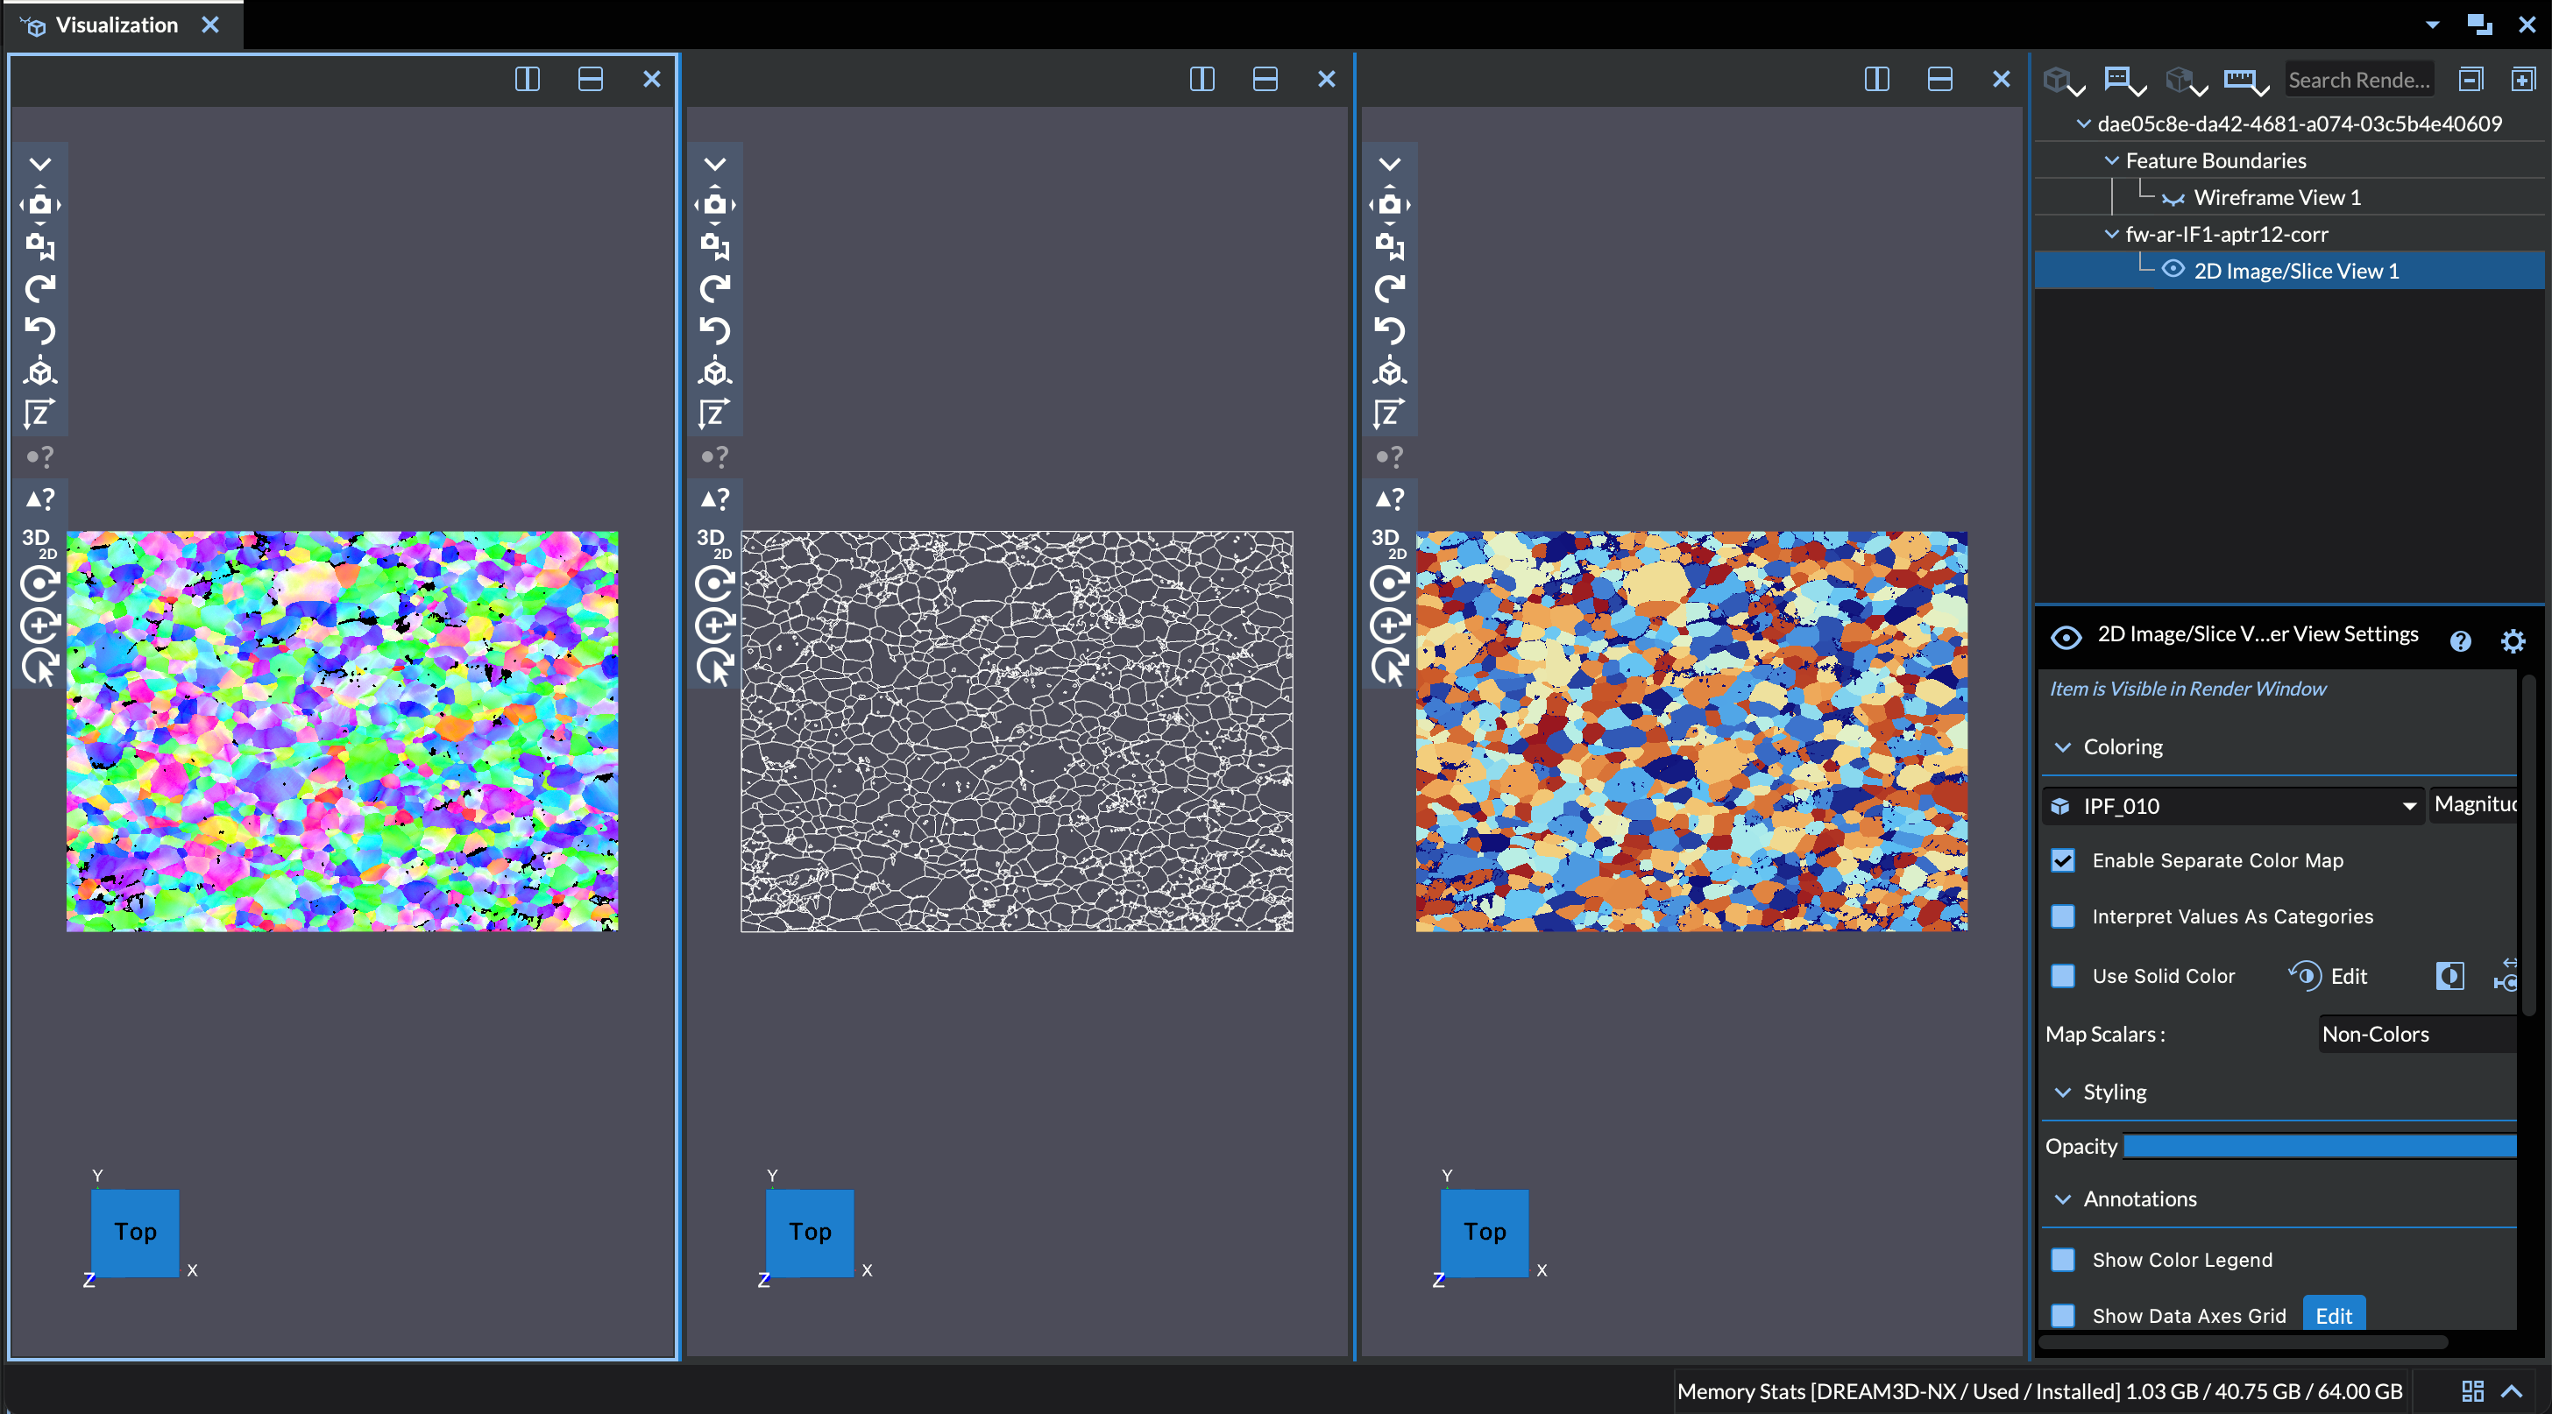Click the Z axis view icon in left viewport
2552x1414 pixels.
pos(39,414)
